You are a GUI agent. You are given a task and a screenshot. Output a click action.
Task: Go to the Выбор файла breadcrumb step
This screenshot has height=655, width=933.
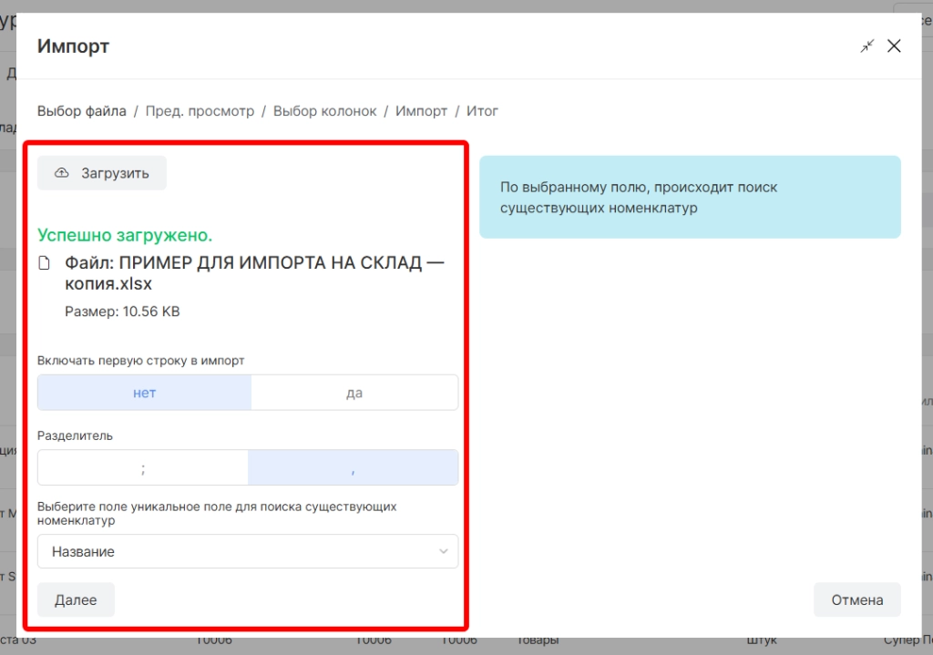point(82,111)
